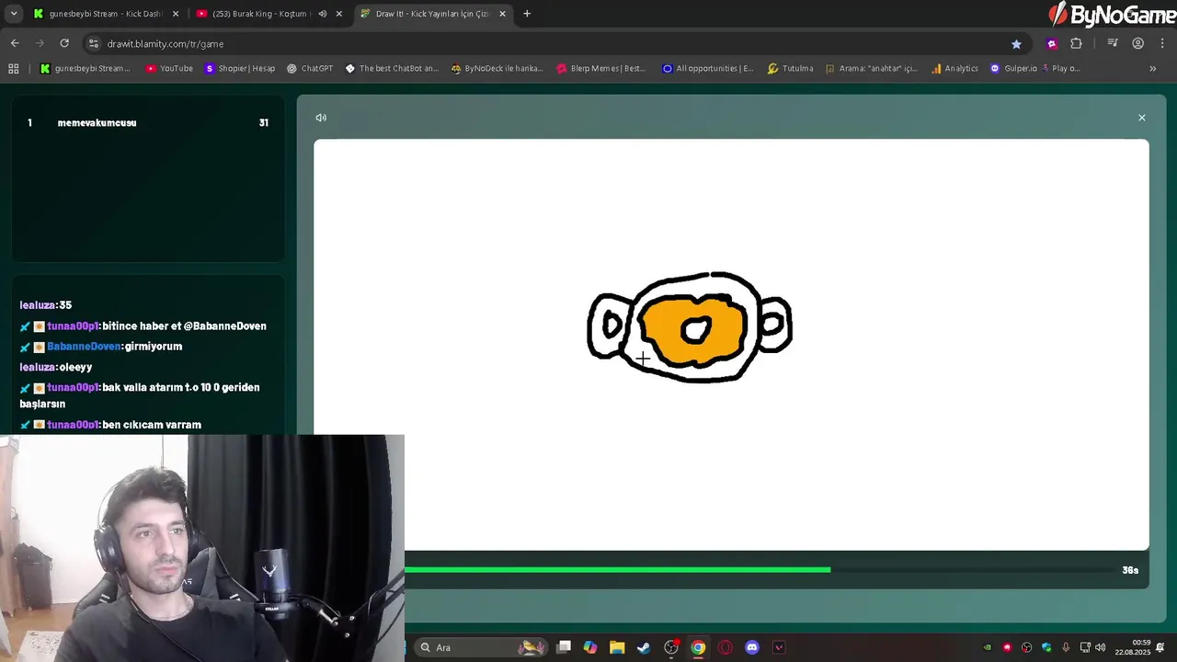Viewport: 1177px width, 662px height.
Task: Open the Shopier | Hesap bookmark
Action: tap(240, 68)
